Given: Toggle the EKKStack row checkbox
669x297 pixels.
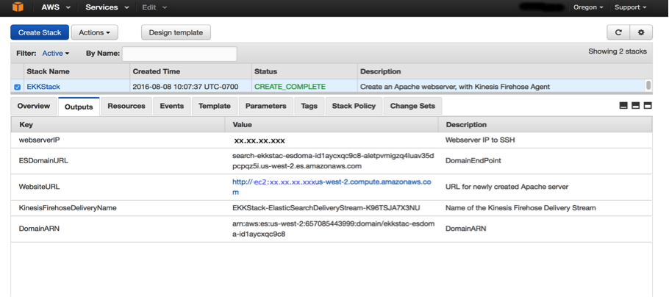Looking at the screenshot, I should 17,87.
